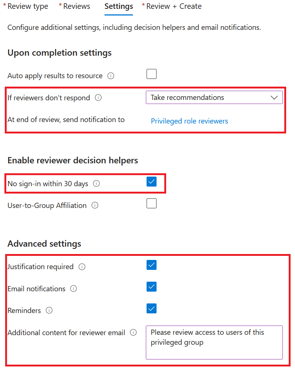Turn off the Email notifications checkbox
Viewport: 295px width, 372px height.
(151, 287)
